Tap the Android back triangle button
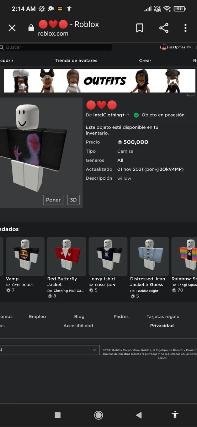This screenshot has width=197, height=427. click(139, 415)
